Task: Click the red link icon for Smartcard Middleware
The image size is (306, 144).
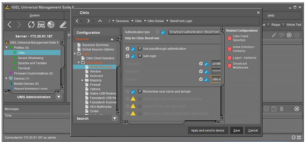Action: 229,66
